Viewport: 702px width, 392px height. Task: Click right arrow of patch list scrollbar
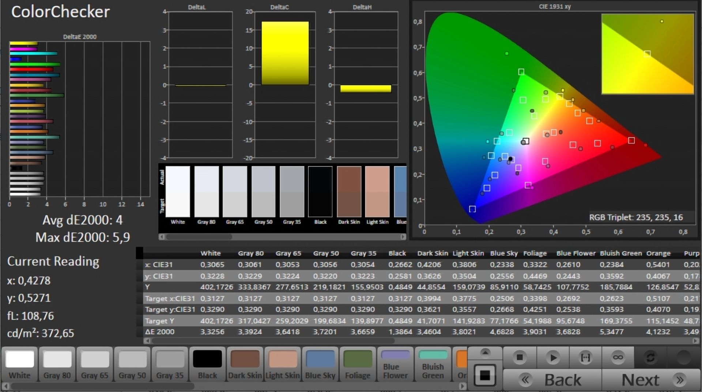click(x=463, y=386)
